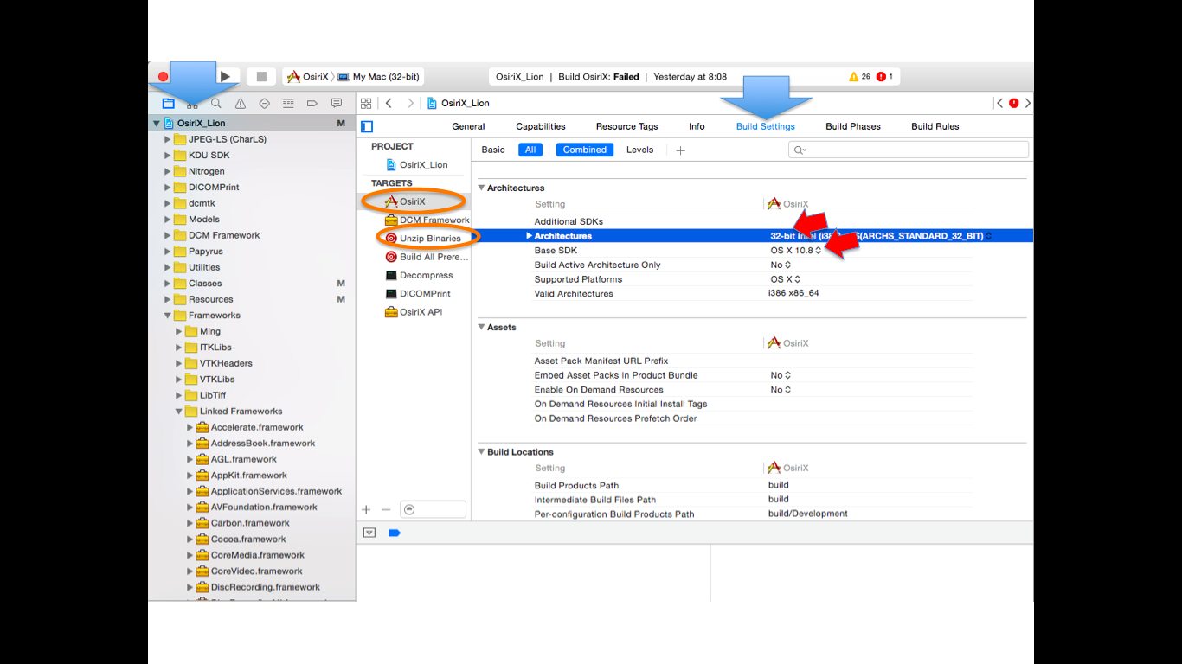Go back in the editor history
This screenshot has height=664, width=1182.
(x=389, y=103)
